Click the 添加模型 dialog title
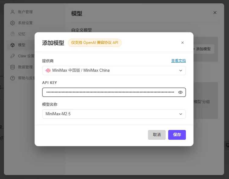229x179 pixels. click(53, 43)
